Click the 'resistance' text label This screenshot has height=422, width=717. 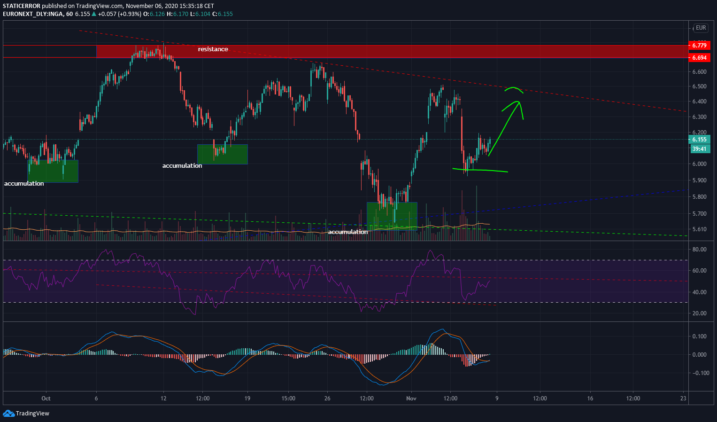(213, 49)
